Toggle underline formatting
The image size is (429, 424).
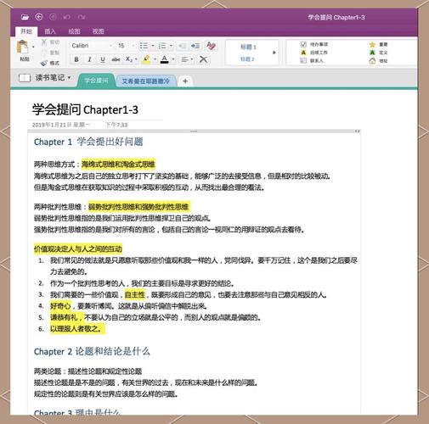point(103,59)
